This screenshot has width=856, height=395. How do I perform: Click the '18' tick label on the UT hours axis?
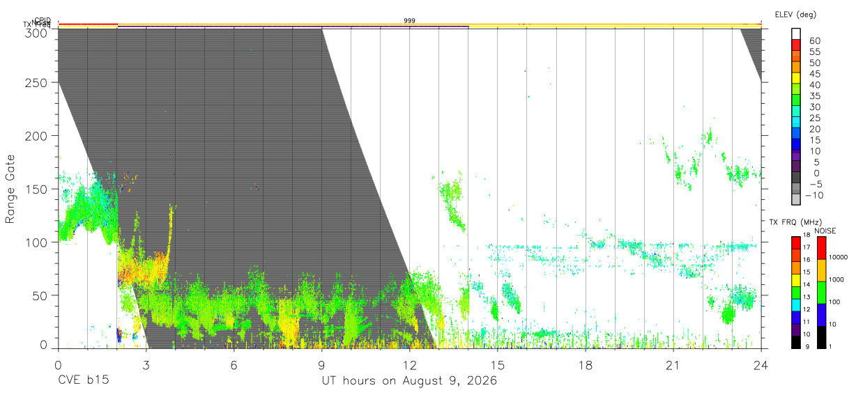(586, 364)
